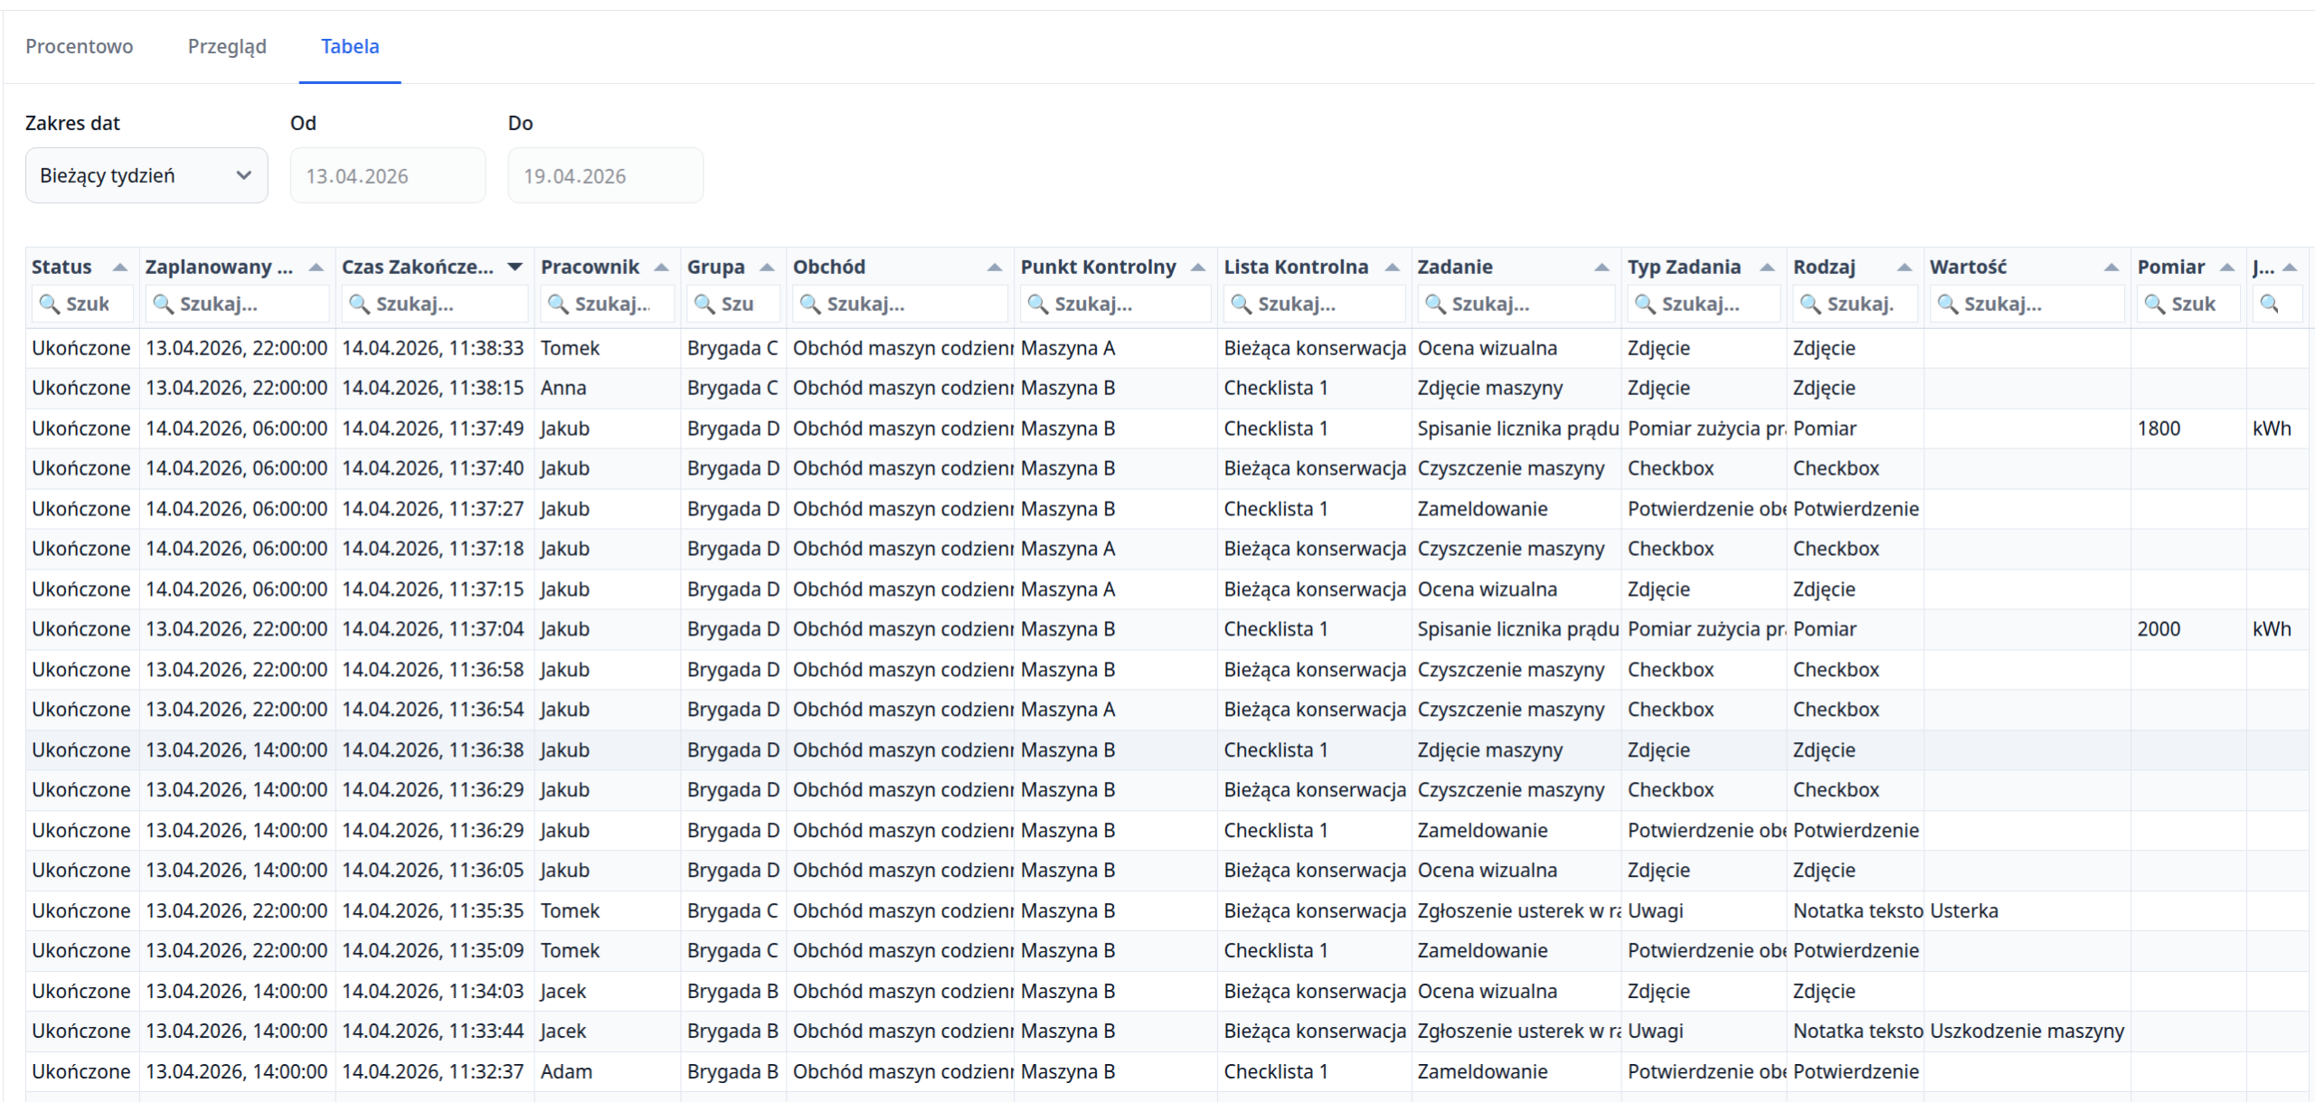This screenshot has width=2315, height=1102.
Task: Click sort arrow on Obchód column
Action: point(994,268)
